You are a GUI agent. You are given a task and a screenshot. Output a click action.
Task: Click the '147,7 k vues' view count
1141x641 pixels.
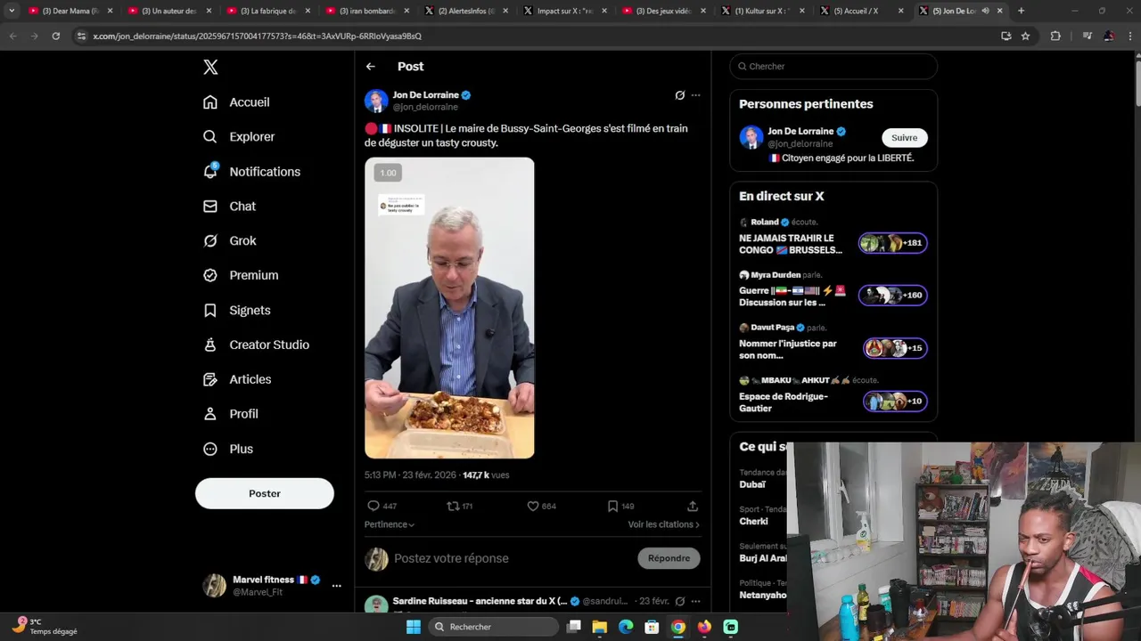486,475
